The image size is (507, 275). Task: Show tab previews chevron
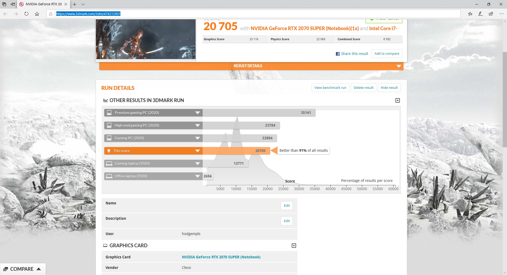click(x=83, y=4)
